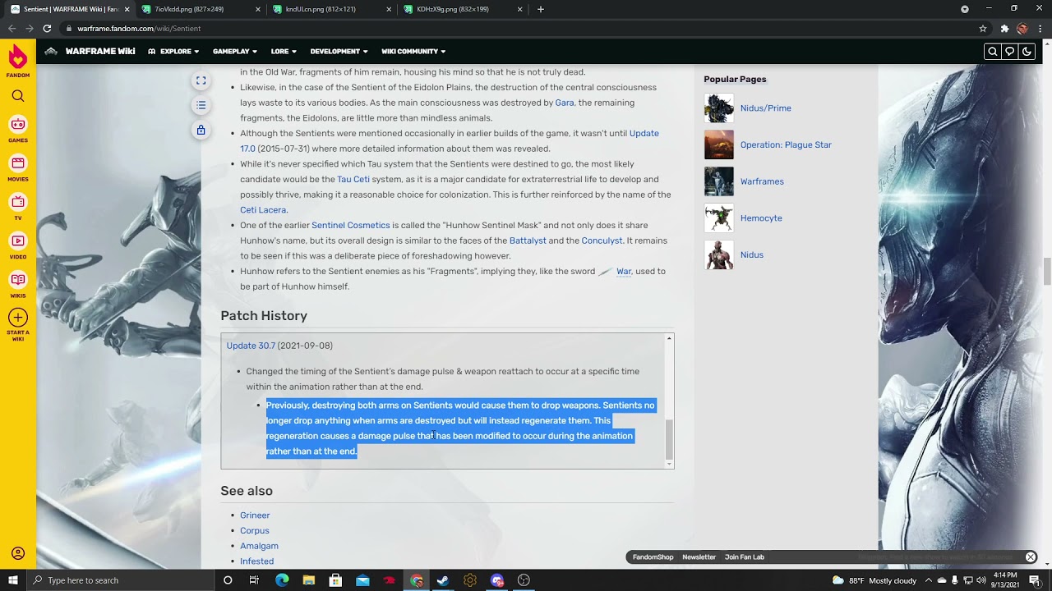Open Task View on the taskbar
This screenshot has height=591, width=1052.
255,580
